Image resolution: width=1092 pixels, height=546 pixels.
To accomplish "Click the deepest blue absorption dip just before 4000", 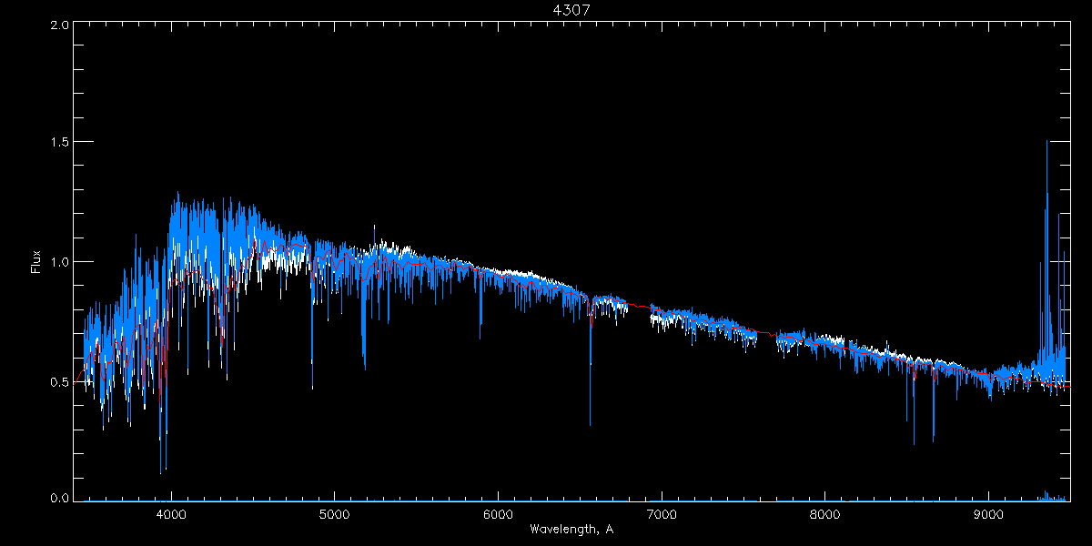I will [161, 470].
